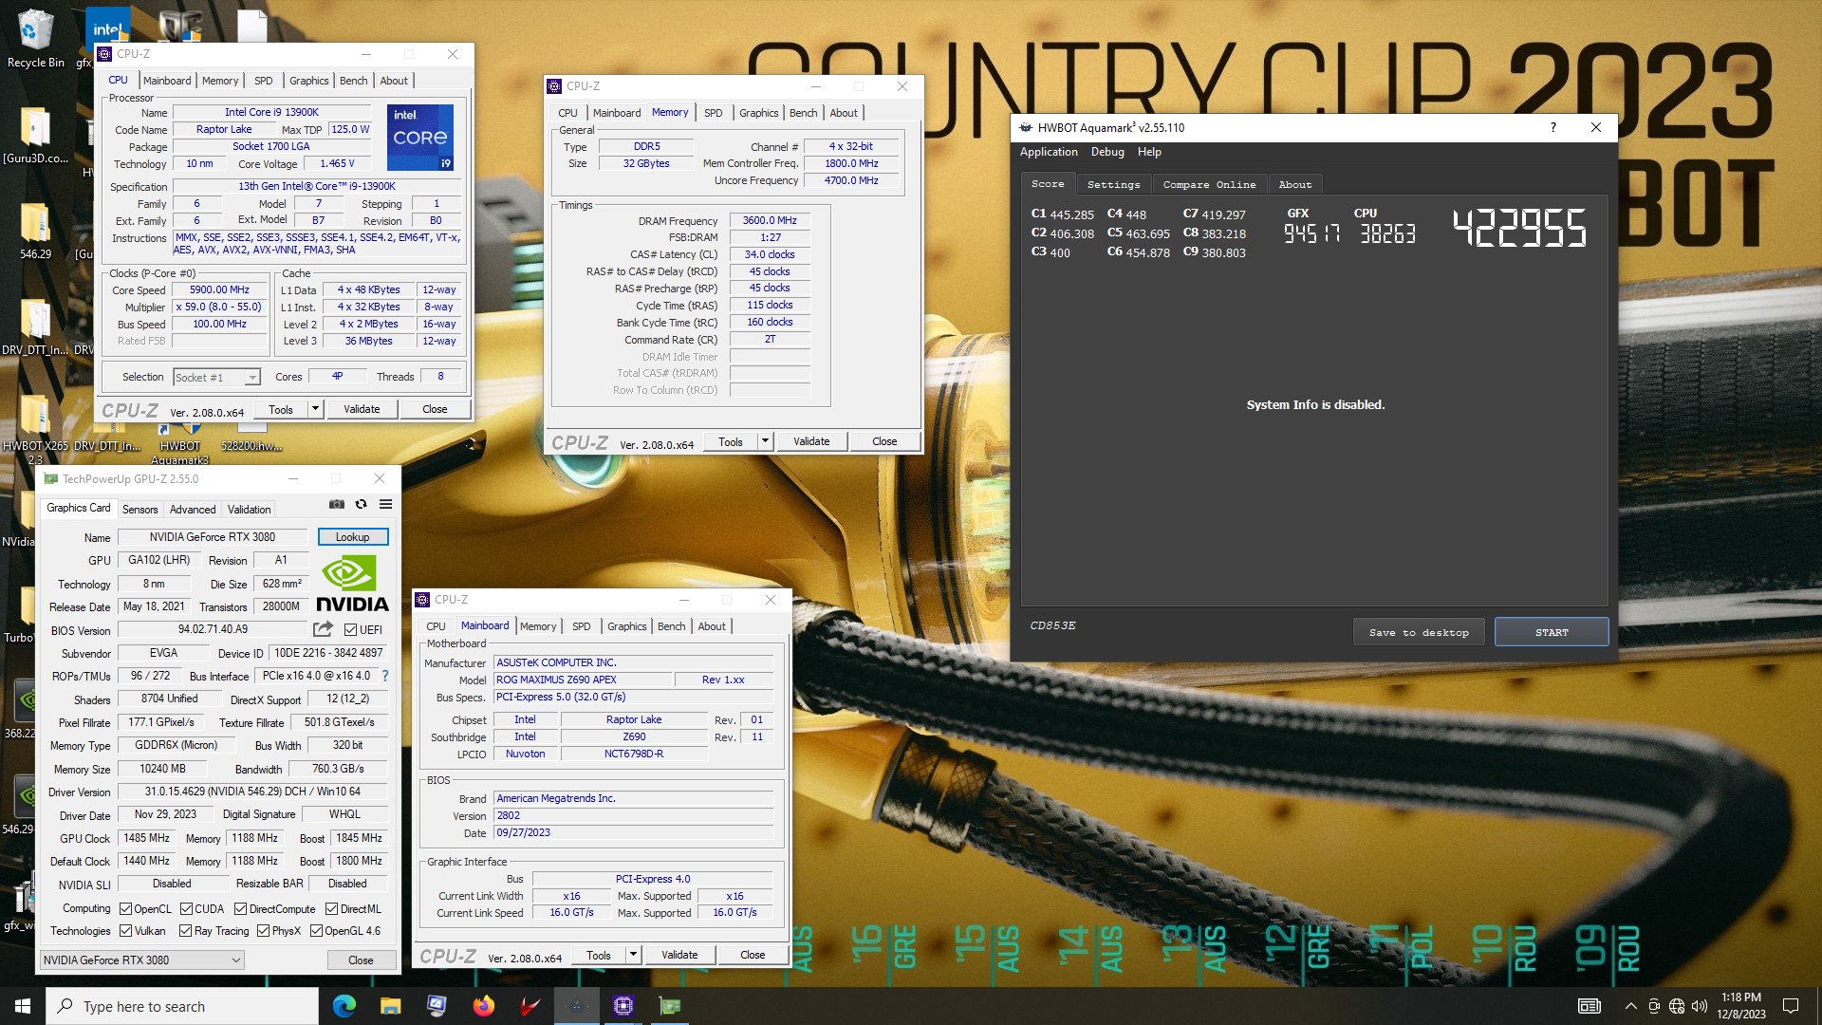The image size is (1822, 1025).
Task: Click the Bus Interface question mark icon
Action: point(385,676)
